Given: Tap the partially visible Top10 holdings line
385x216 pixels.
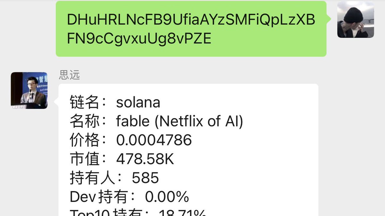Looking at the screenshot, I should (x=138, y=212).
